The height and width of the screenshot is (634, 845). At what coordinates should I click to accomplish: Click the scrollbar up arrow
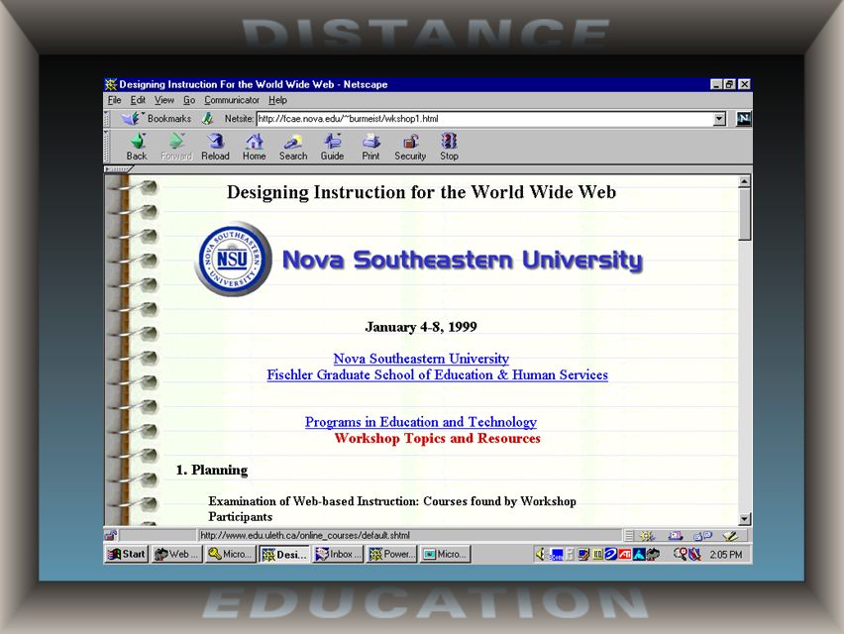click(x=744, y=181)
